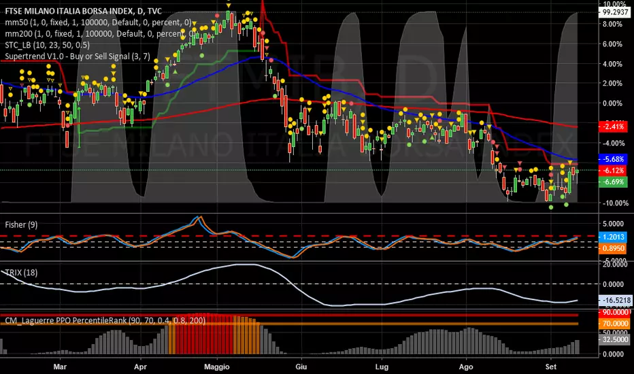
Task: Click the Set label on time axis
Action: click(551, 367)
